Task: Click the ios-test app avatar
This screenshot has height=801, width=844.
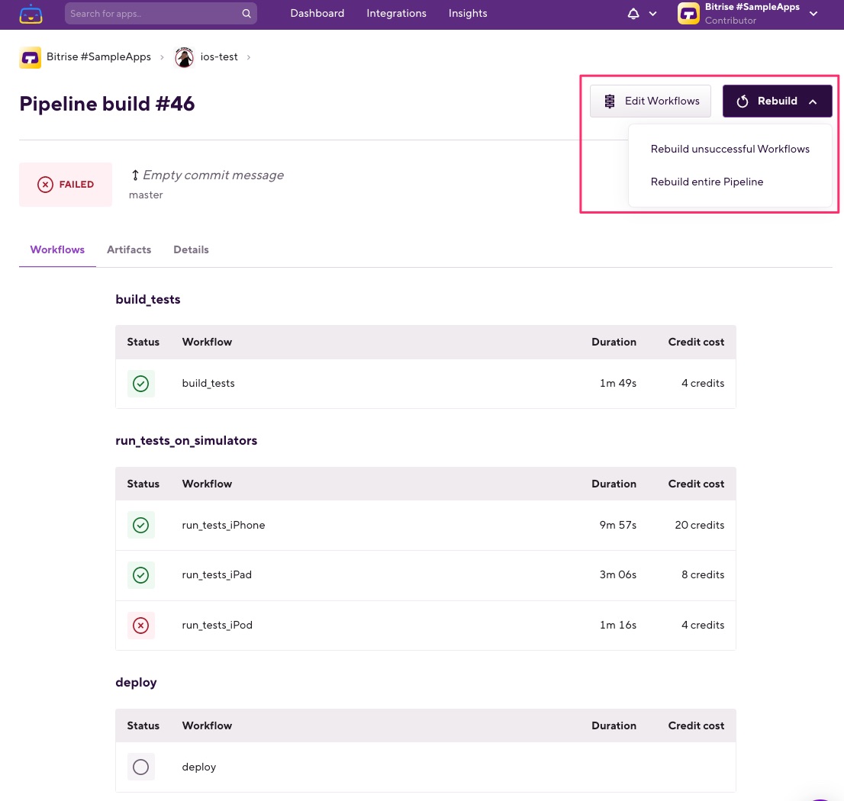Action: [184, 56]
